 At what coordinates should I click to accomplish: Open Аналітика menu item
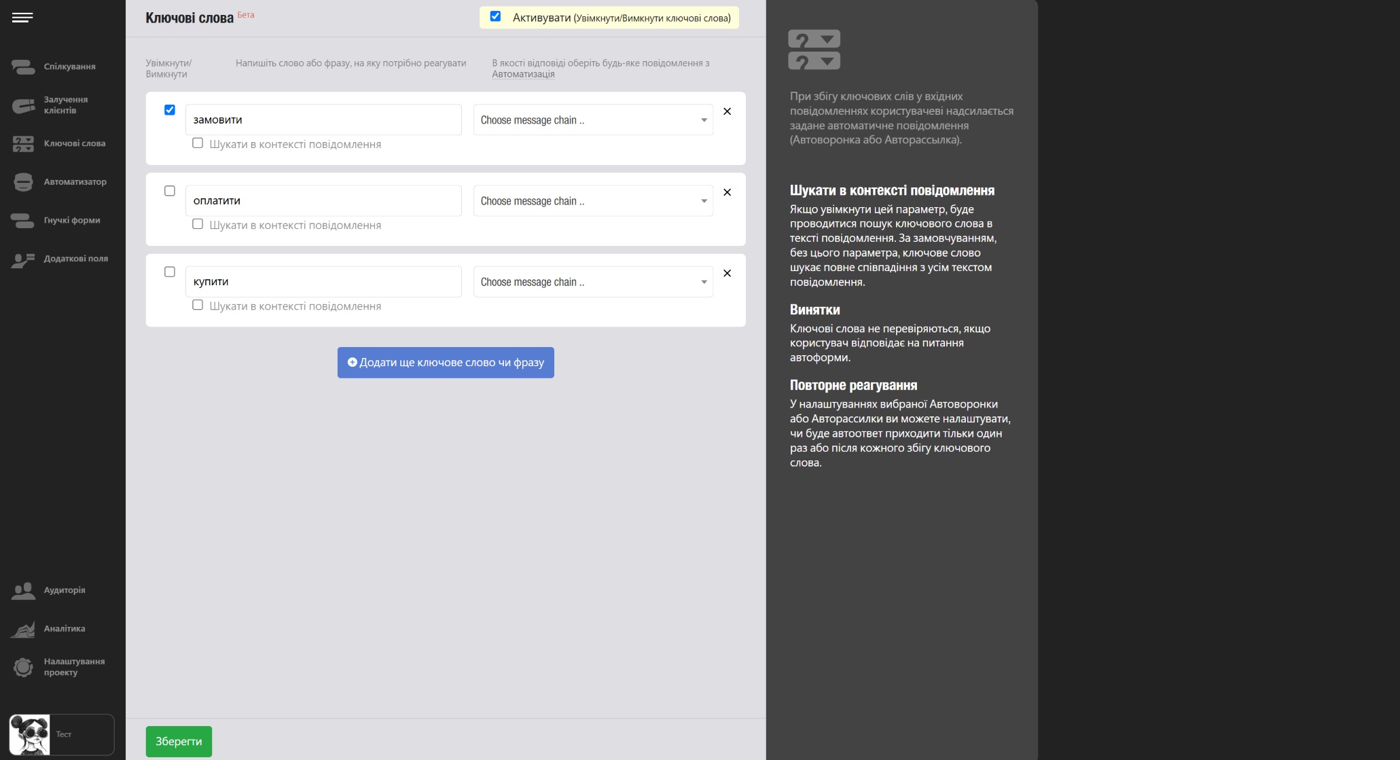(x=65, y=629)
